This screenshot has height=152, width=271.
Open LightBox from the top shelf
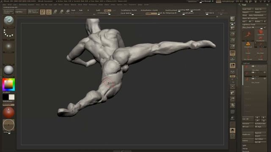[21, 12]
